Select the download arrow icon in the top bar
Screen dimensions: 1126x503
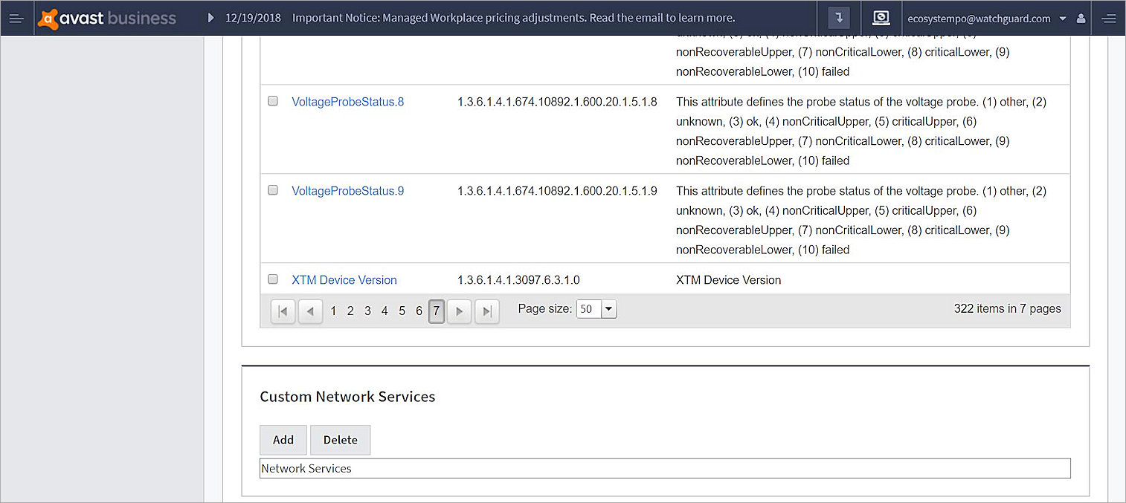pyautogui.click(x=838, y=18)
